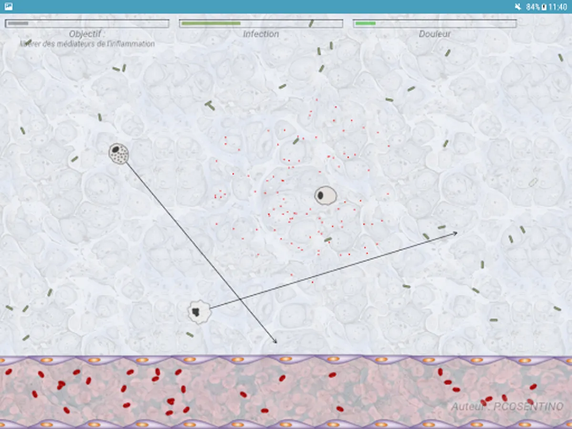
Task: Click the Douleur progress bar
Action: [x=435, y=23]
